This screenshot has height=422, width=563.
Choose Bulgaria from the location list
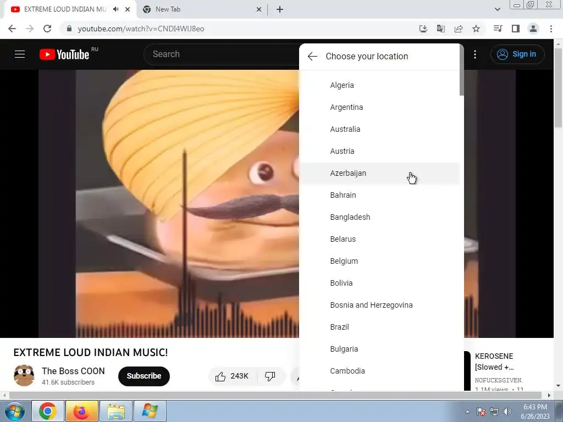(379, 349)
